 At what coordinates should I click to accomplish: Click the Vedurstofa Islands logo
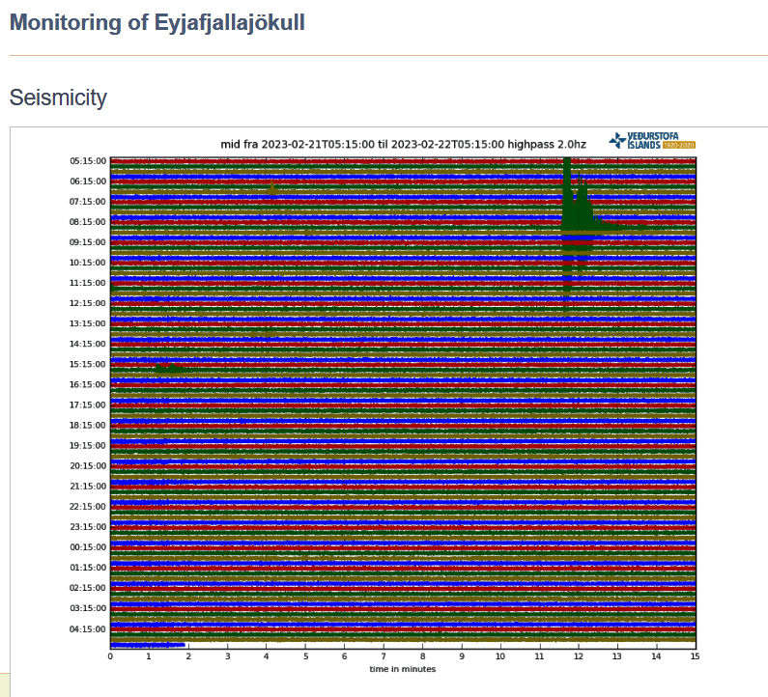[652, 141]
